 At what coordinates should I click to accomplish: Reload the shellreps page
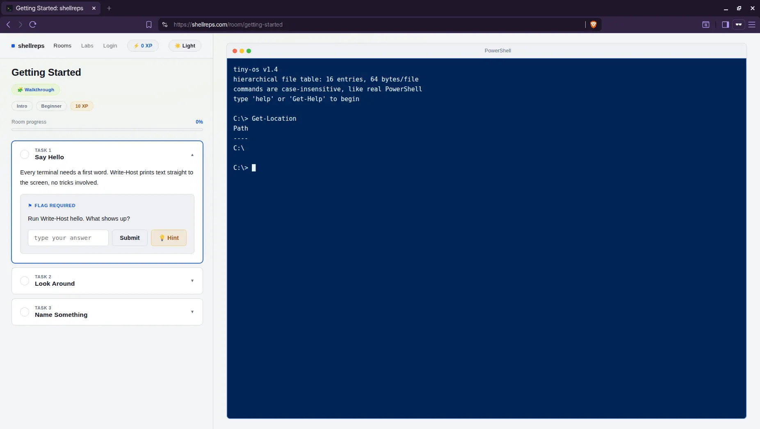[x=33, y=25]
